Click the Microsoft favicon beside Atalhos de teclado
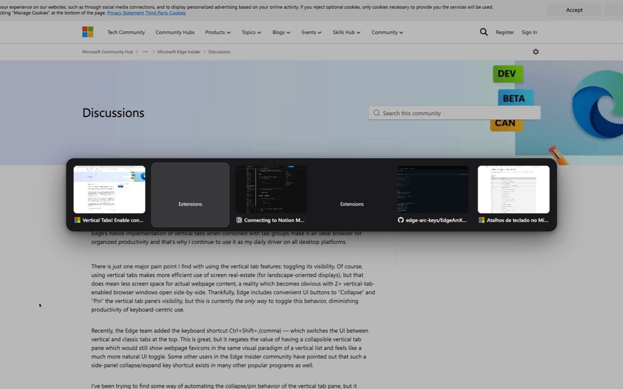This screenshot has width=623, height=389. [x=481, y=220]
